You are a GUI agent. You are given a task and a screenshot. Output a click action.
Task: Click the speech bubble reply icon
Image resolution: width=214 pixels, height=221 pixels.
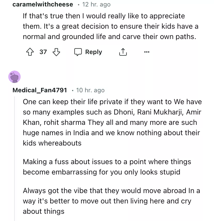pos(78,52)
